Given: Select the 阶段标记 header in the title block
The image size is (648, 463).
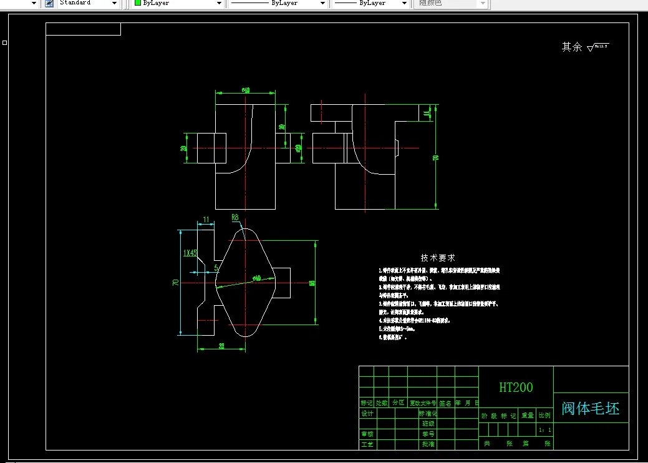Looking at the screenshot, I should point(499,416).
